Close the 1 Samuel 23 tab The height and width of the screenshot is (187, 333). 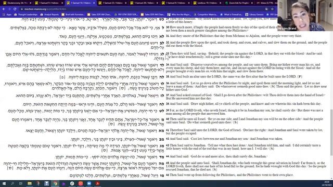click(x=125, y=3)
